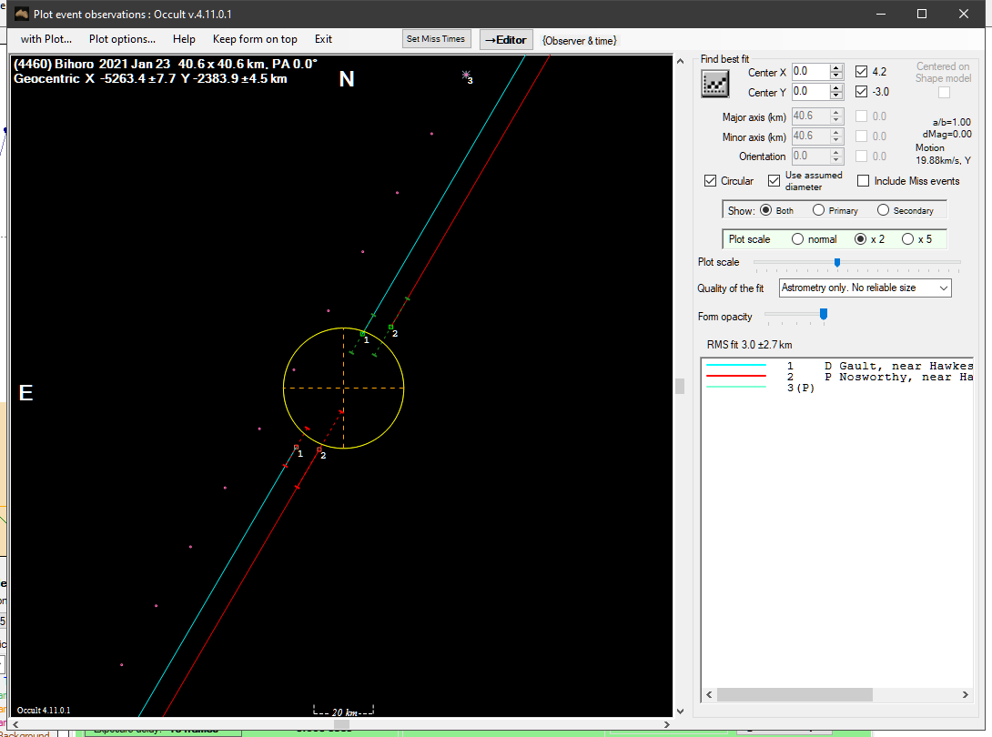Screen dimensions: 992x737
Task: Click the red chord endpoint 1 marker
Action: coord(296,448)
